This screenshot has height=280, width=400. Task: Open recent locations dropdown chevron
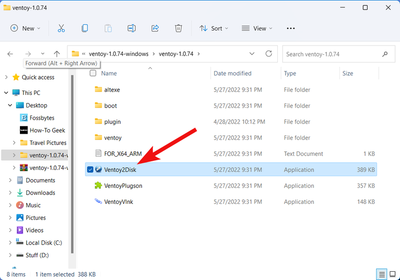tap(43, 54)
